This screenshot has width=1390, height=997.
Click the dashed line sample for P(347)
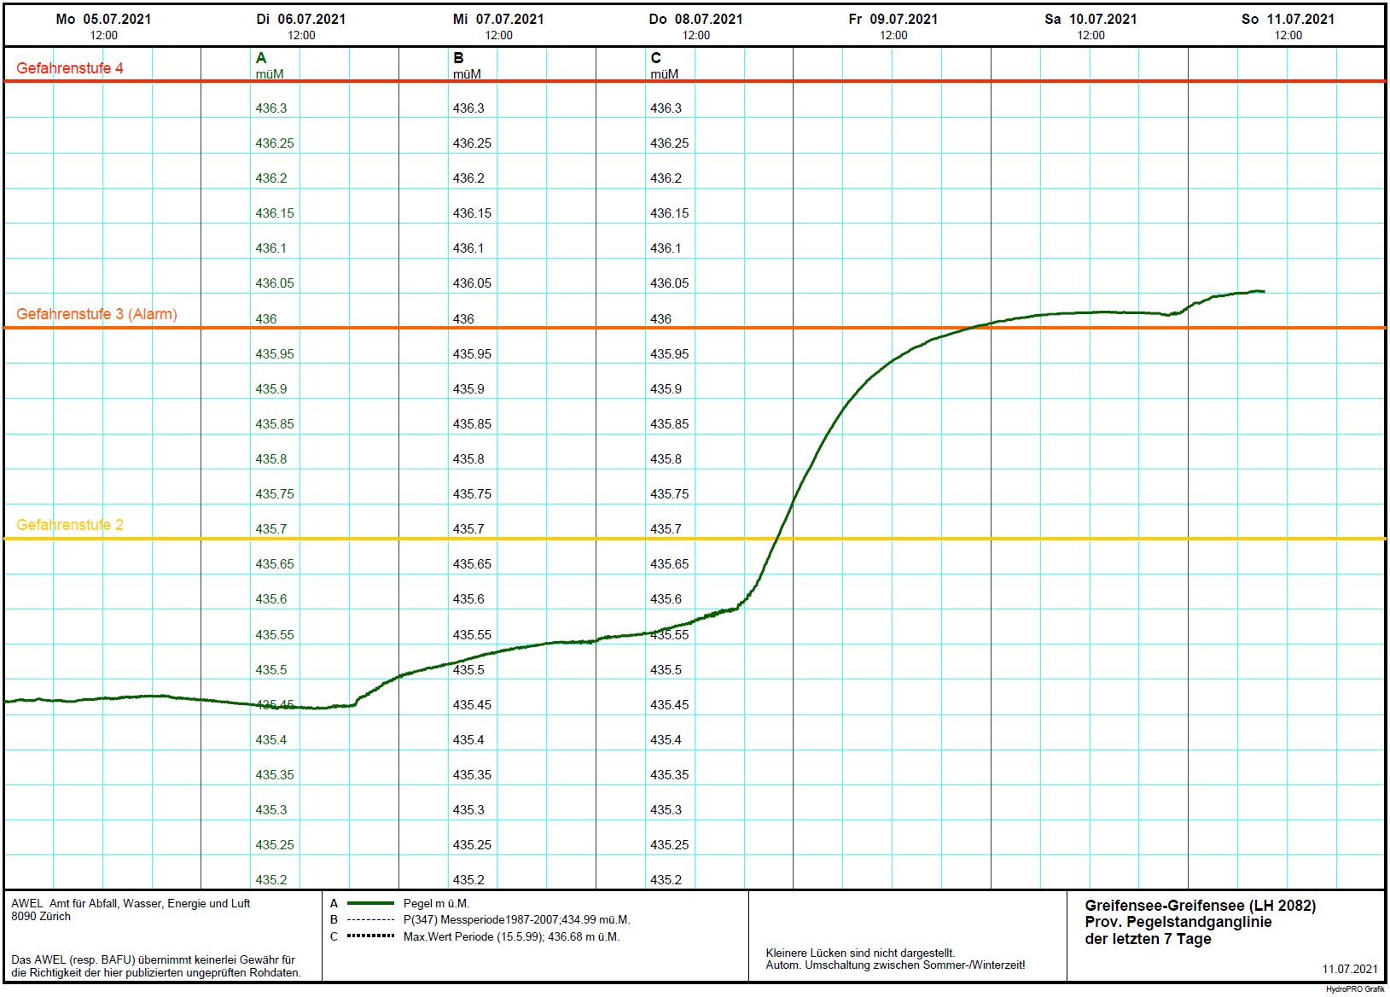coord(371,920)
